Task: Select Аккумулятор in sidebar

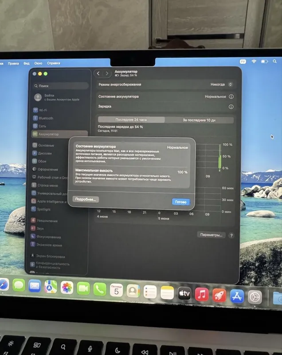Action: (59, 134)
